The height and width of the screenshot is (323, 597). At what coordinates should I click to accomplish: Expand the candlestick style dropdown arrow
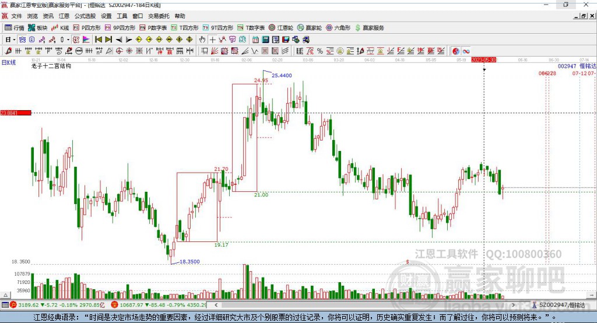click(x=68, y=40)
